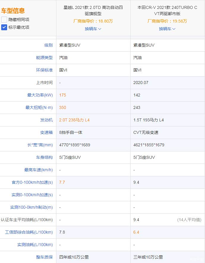Check the 隐藏相同项 checkbox
205x263 pixels.
(4, 20)
